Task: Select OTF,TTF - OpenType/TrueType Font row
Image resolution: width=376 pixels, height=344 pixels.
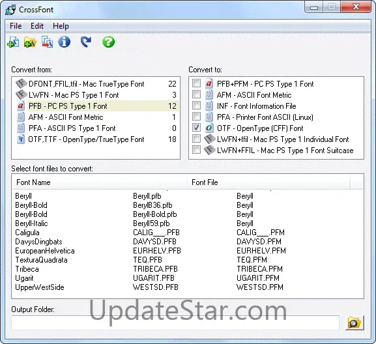Action: tap(96, 139)
